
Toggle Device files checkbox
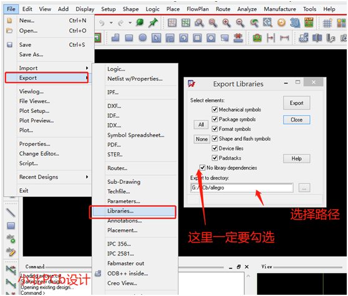tap(215, 148)
